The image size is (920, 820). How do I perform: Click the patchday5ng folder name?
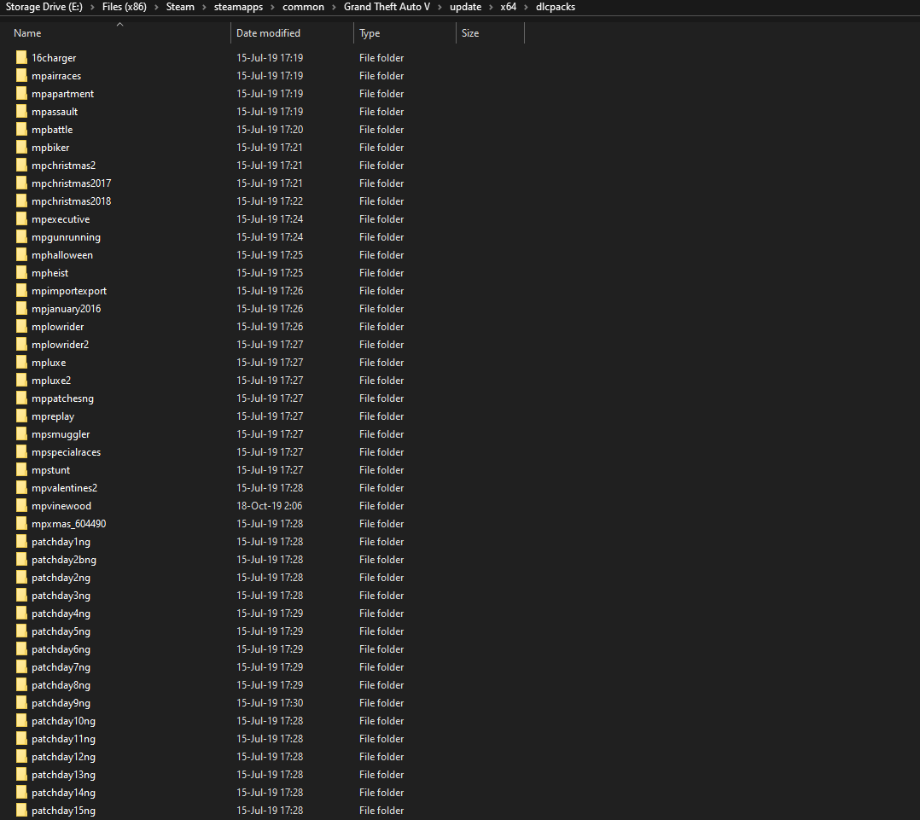tap(61, 631)
